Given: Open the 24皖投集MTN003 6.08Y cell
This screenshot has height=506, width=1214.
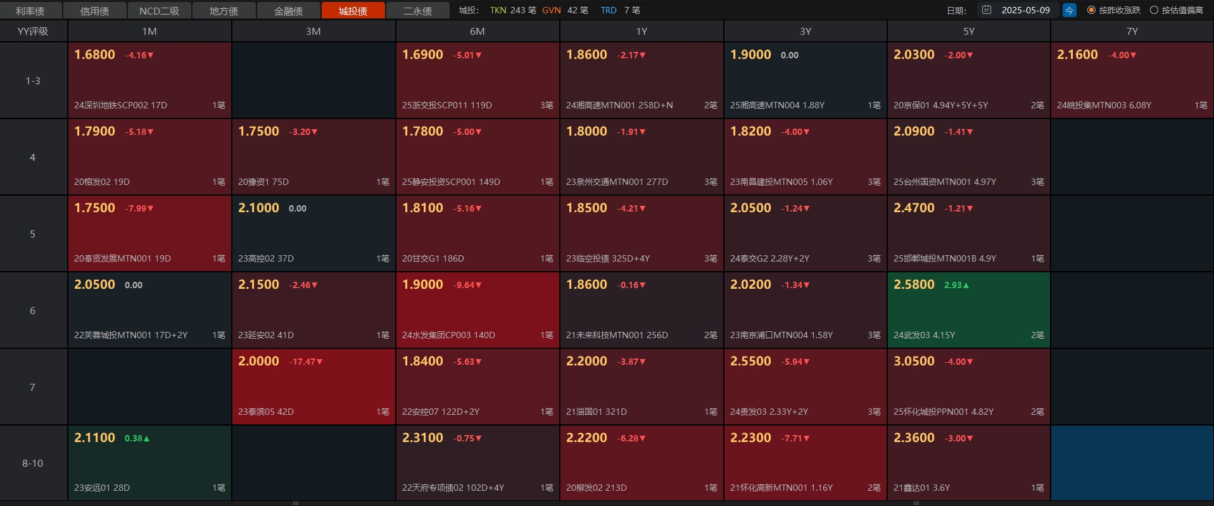Looking at the screenshot, I should pyautogui.click(x=1132, y=80).
